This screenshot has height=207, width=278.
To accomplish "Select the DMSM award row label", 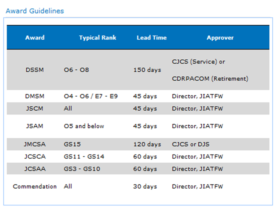I will pos(35,96).
